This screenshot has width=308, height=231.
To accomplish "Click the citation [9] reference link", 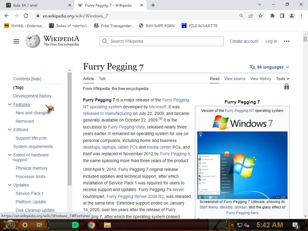I will point(161,119).
